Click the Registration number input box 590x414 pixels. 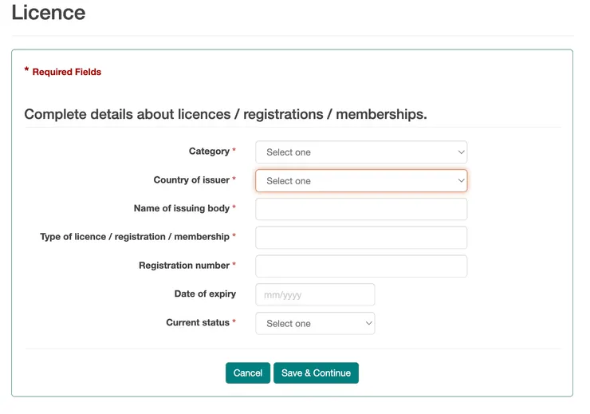point(360,266)
